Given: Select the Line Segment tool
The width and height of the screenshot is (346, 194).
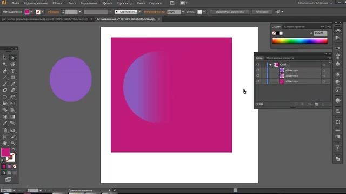Looking at the screenshot, I should tap(5, 78).
